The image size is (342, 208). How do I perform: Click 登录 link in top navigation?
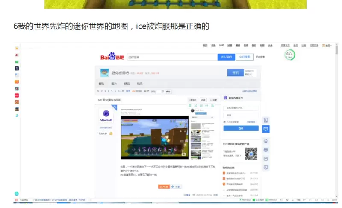click(295, 46)
